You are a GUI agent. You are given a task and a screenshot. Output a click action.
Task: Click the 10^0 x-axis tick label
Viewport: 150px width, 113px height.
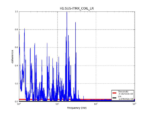tap(19, 104)
